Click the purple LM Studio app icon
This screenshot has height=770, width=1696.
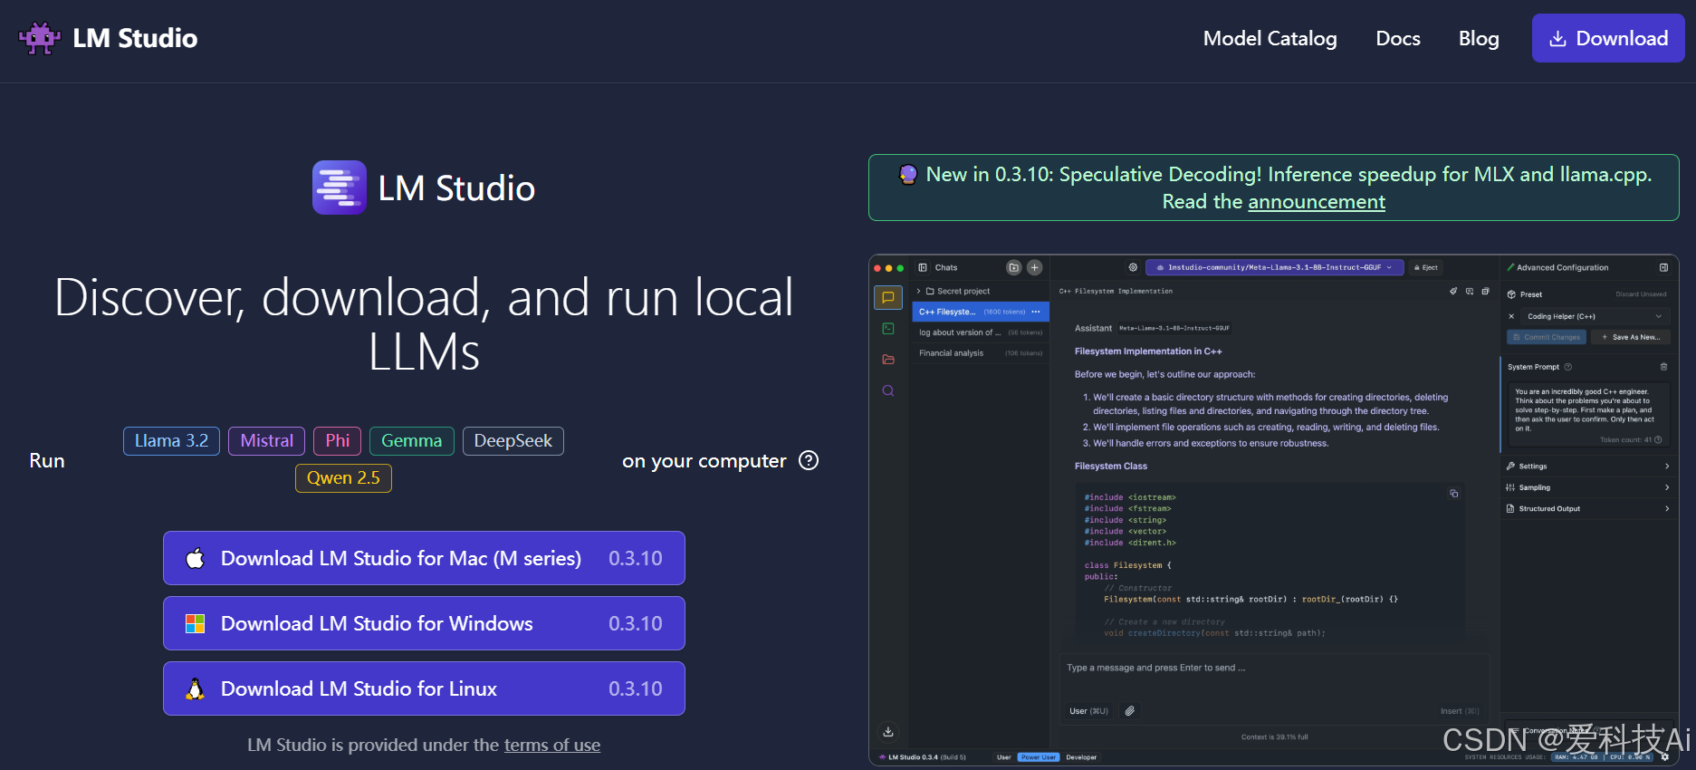(x=340, y=188)
